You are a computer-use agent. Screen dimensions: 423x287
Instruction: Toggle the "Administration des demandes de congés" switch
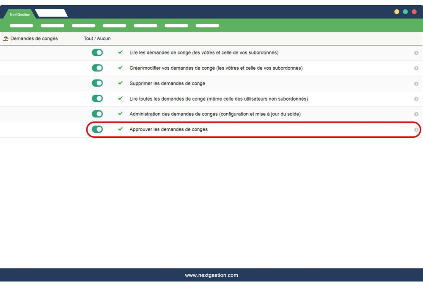[x=97, y=114]
